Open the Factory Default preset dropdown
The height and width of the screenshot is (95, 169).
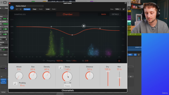tap(29, 6)
